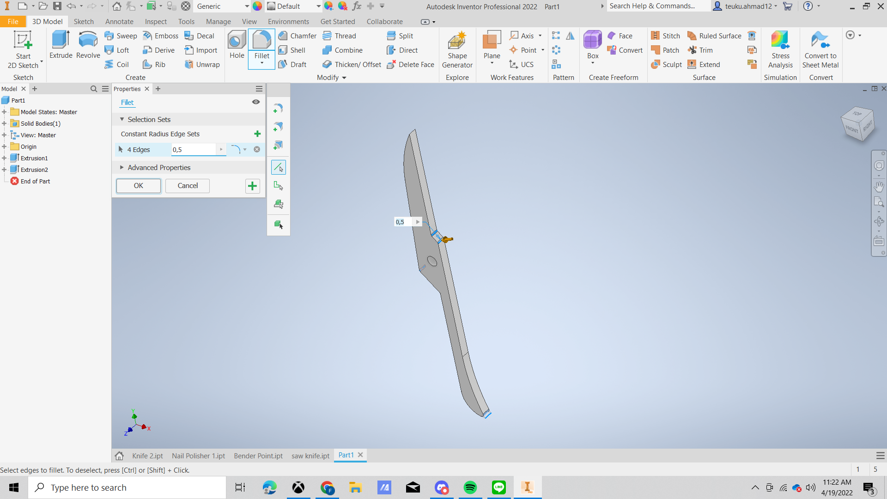Click the Revolve tool icon
Image resolution: width=887 pixels, height=499 pixels.
88,44
